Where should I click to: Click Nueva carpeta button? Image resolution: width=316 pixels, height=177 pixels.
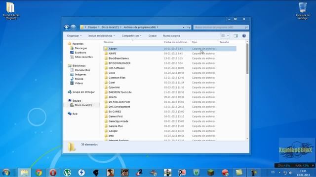(171, 36)
